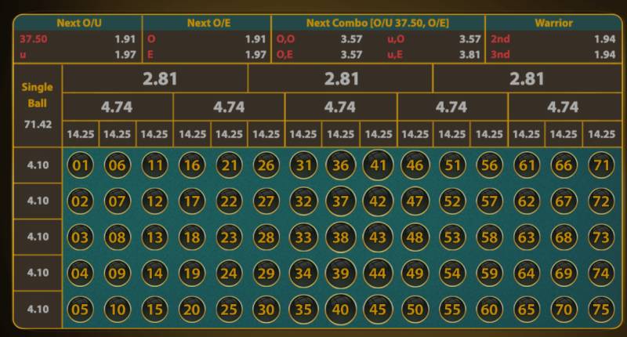Pick ball number 60
This screenshot has width=627, height=337.
[x=489, y=309]
